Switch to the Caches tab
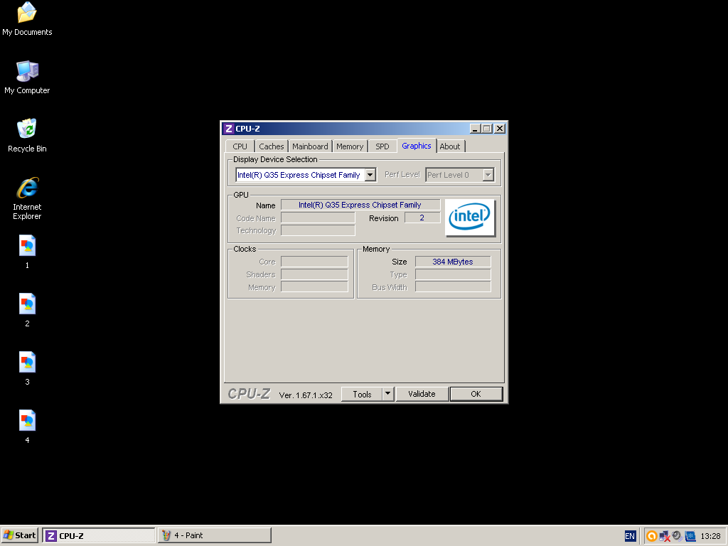 point(271,146)
